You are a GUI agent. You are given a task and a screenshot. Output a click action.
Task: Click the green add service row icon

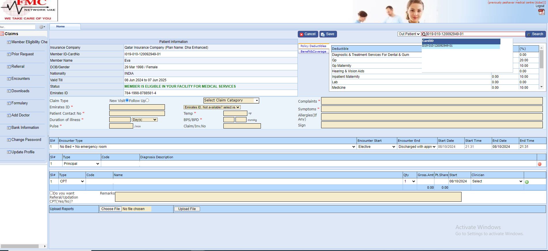[x=527, y=182]
